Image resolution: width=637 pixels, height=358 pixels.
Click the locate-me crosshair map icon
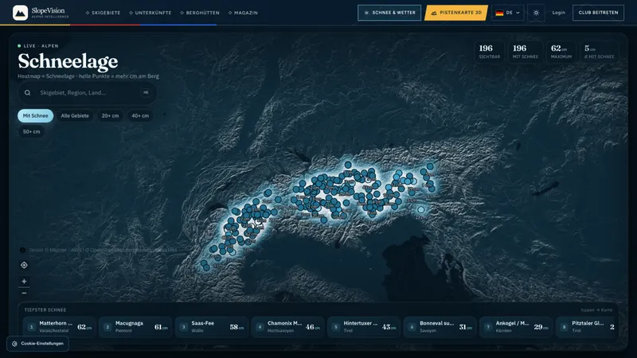(24, 265)
